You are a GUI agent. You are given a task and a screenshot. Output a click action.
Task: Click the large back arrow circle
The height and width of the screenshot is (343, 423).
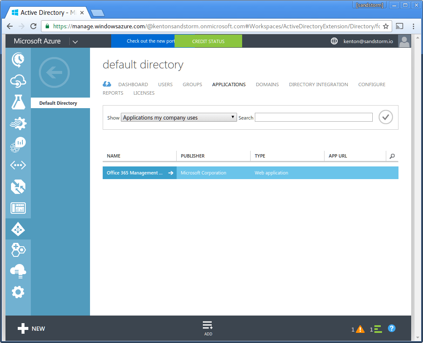pos(54,73)
